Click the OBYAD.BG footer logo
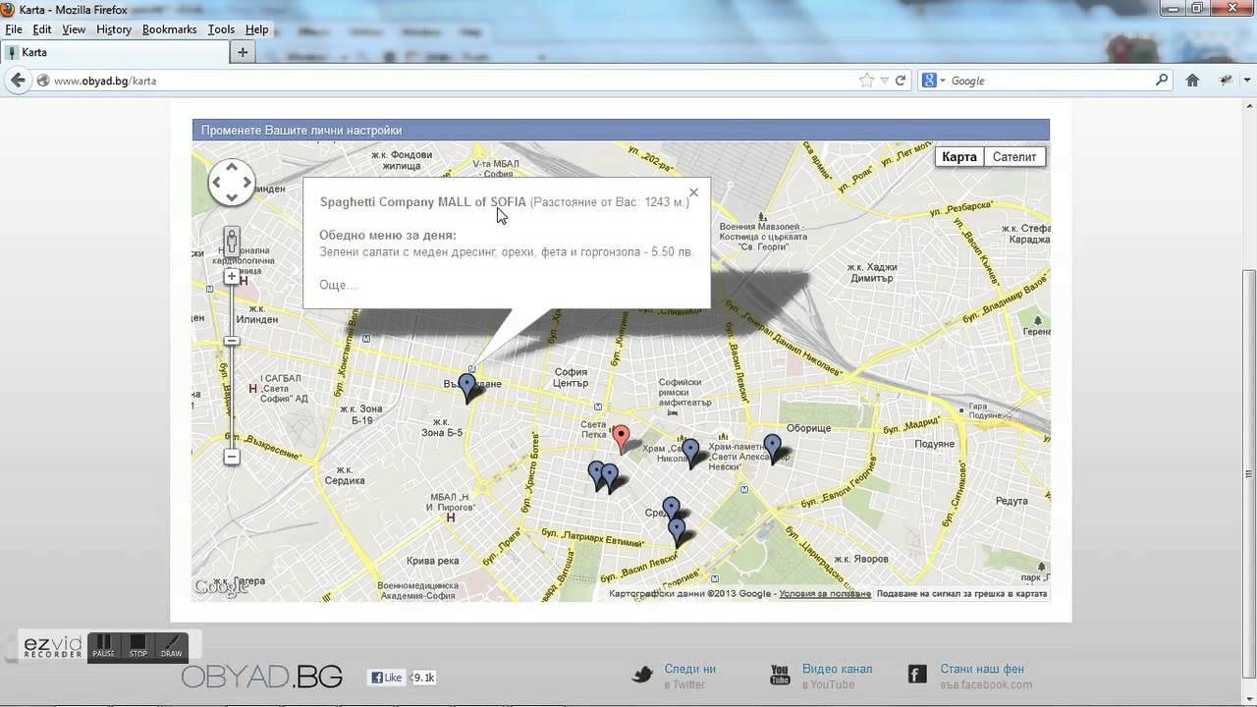1257x707 pixels. (261, 677)
